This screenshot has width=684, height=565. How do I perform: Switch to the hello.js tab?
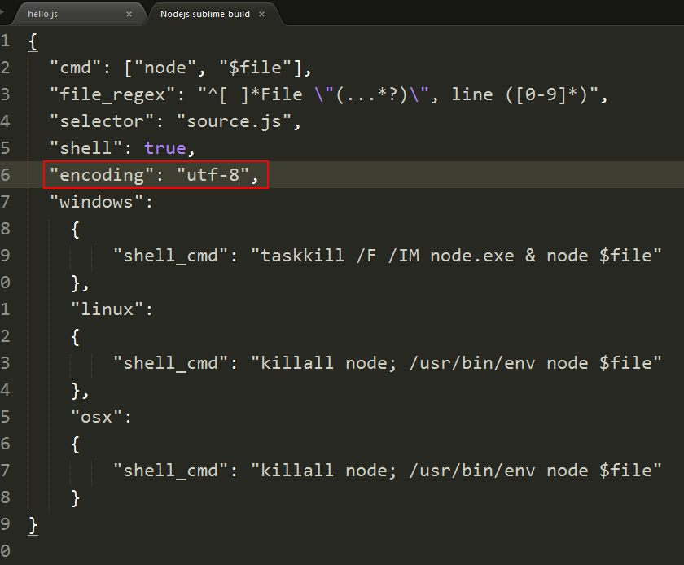(78, 14)
